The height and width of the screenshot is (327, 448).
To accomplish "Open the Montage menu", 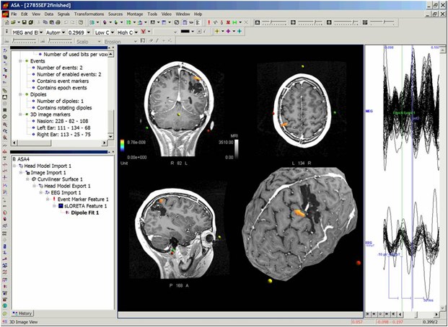I will (136, 14).
